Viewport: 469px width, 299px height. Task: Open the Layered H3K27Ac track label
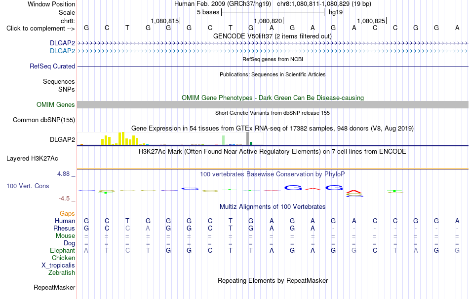(x=32, y=159)
